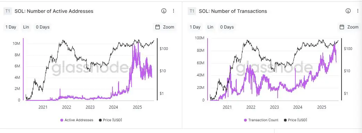Toggle Active Addresses legend series
362x133 pixels.
pos(77,120)
